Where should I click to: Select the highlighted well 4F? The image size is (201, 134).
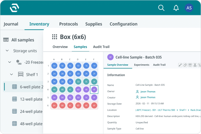click(94, 90)
